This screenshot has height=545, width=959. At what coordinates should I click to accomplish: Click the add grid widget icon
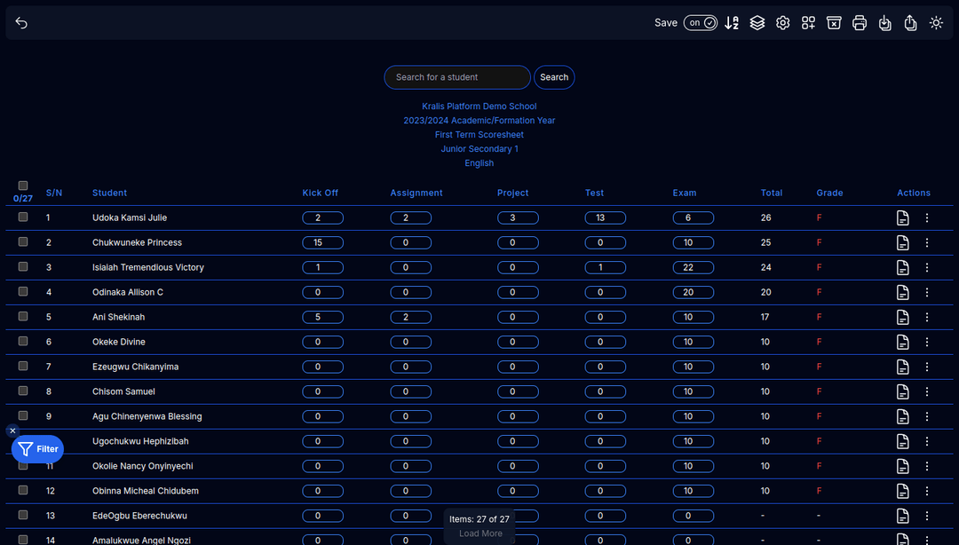[x=808, y=23]
